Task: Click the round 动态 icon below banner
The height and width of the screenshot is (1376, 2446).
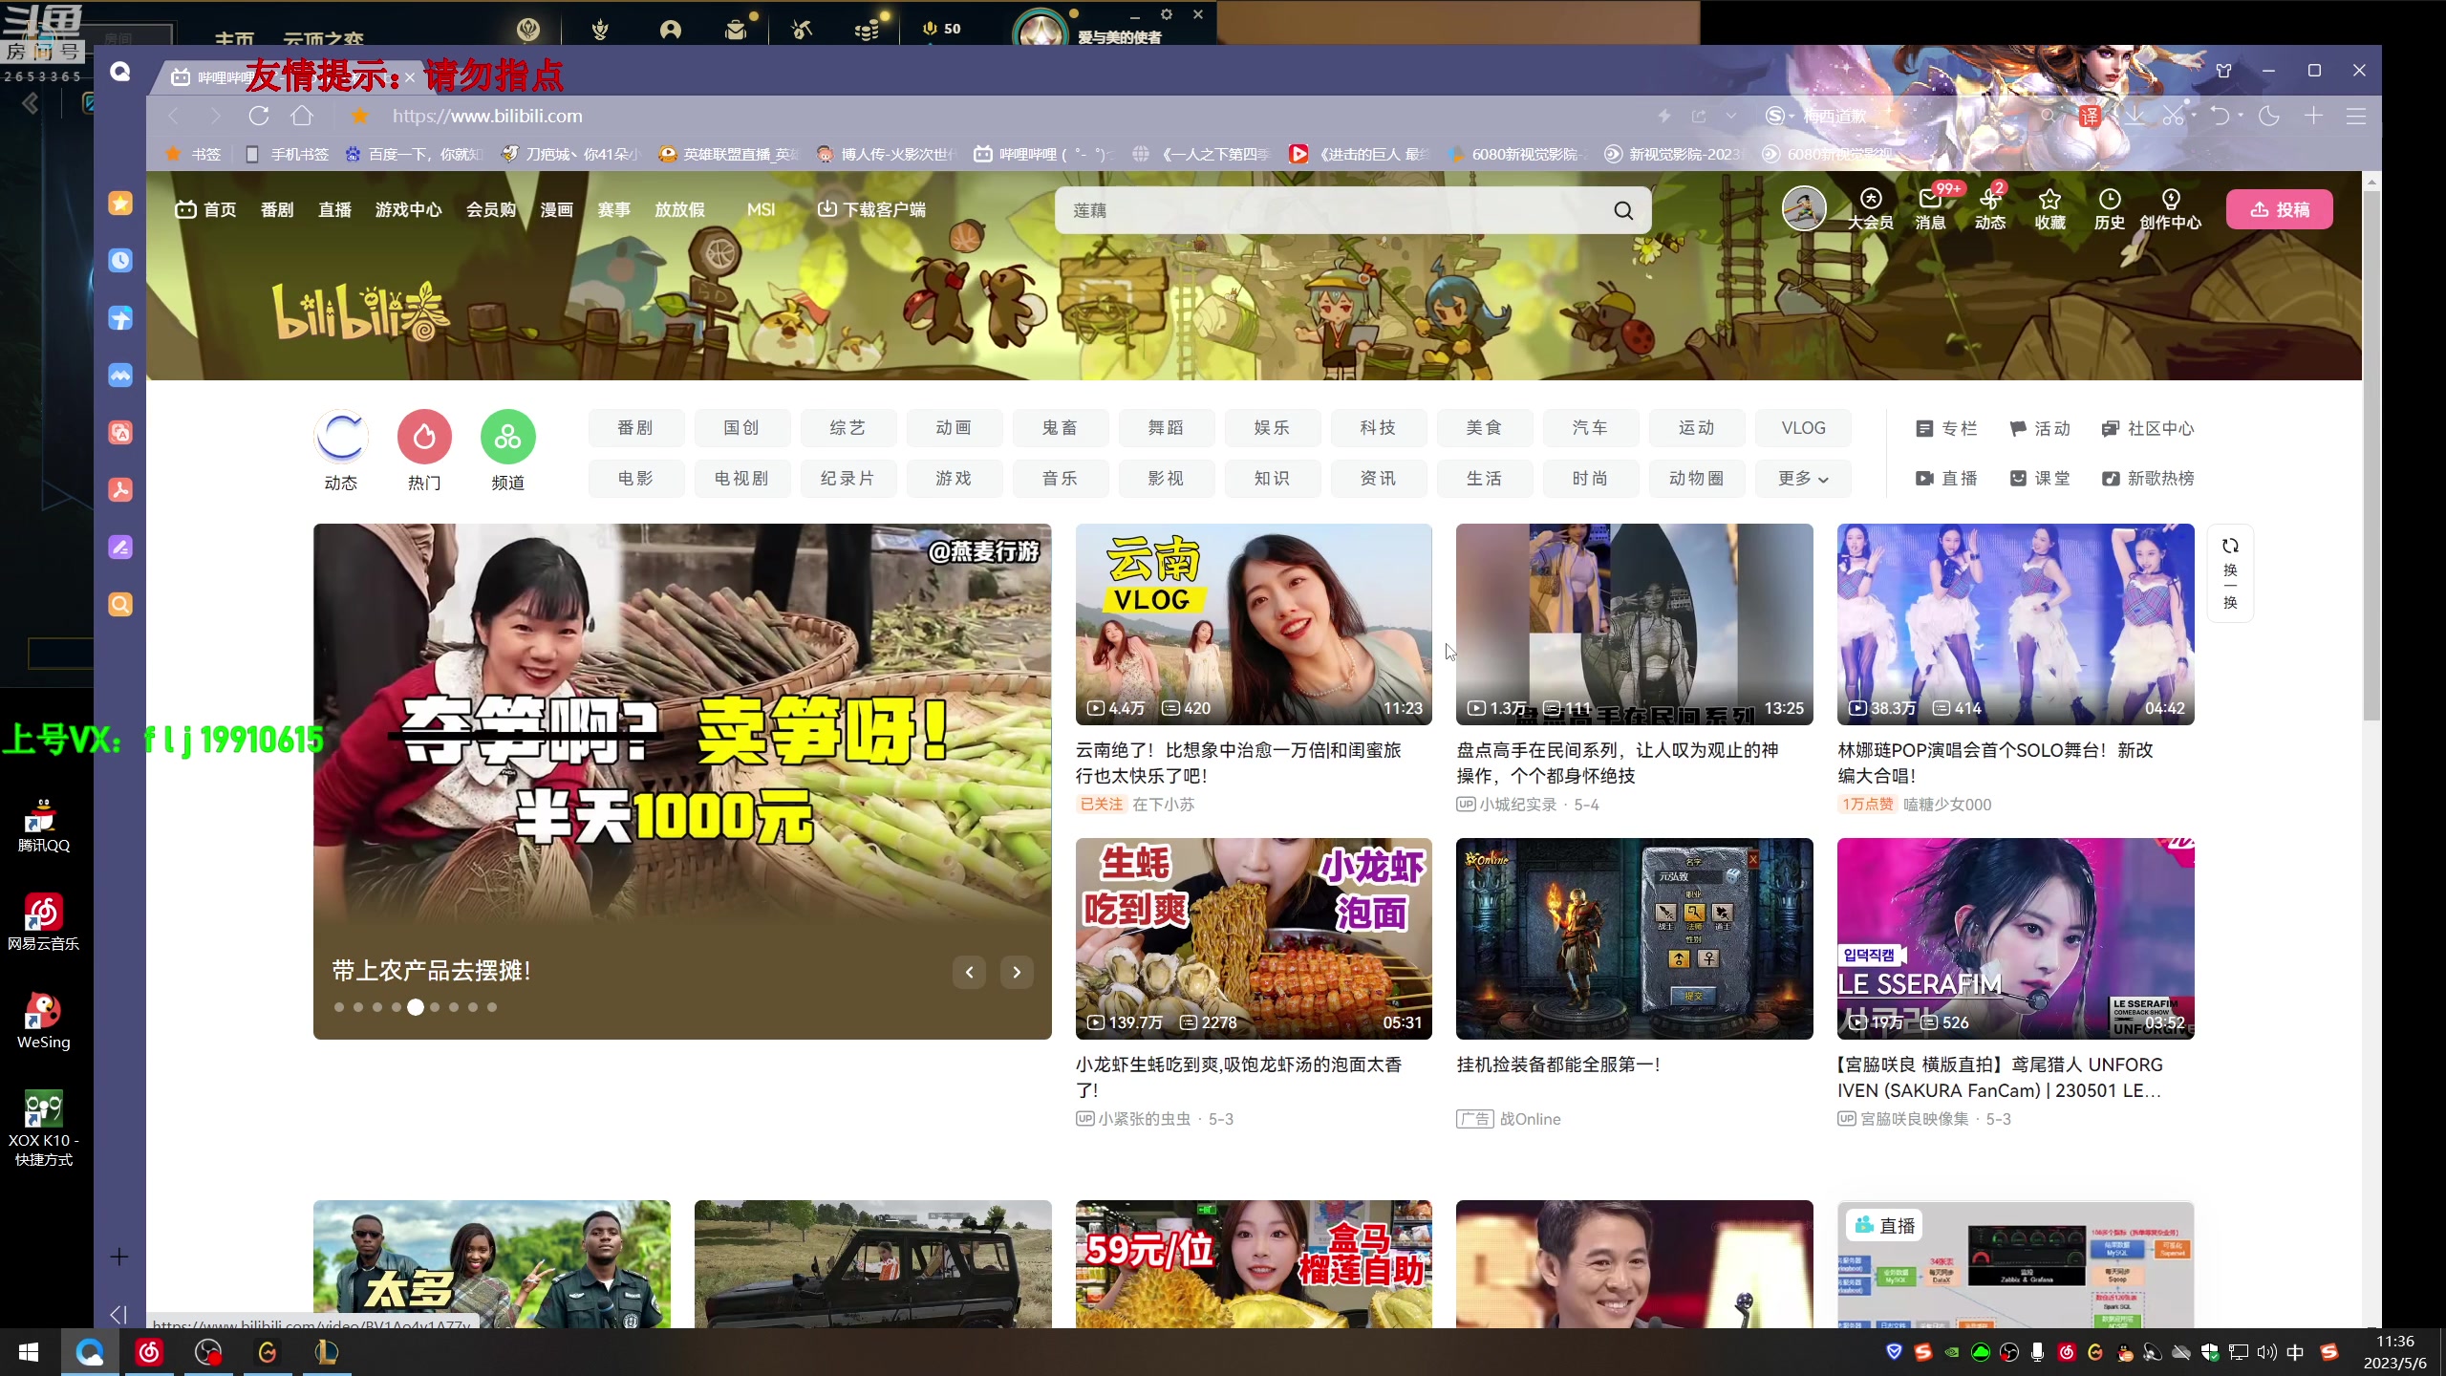Action: point(341,437)
